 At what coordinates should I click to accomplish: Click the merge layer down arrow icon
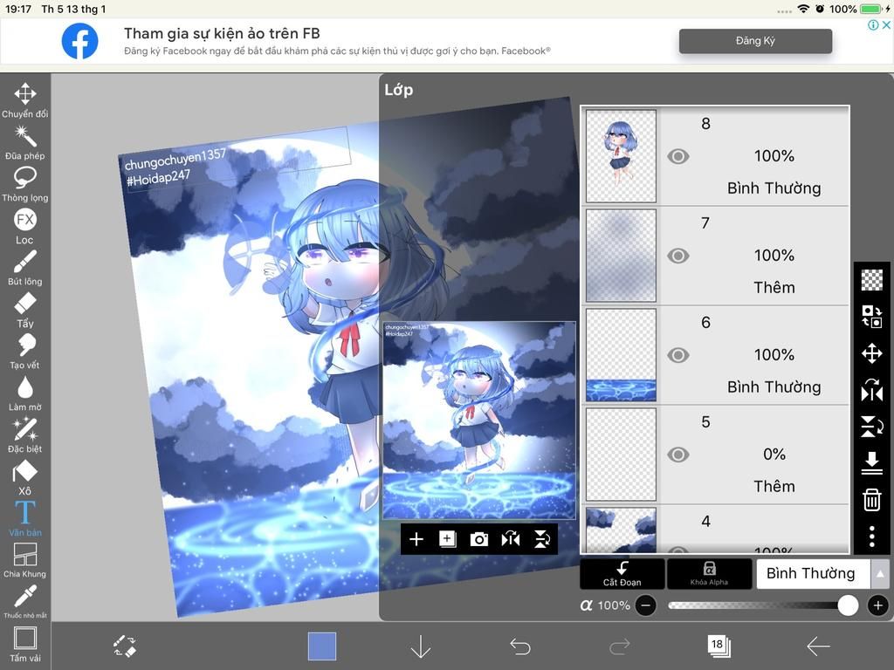point(872,462)
